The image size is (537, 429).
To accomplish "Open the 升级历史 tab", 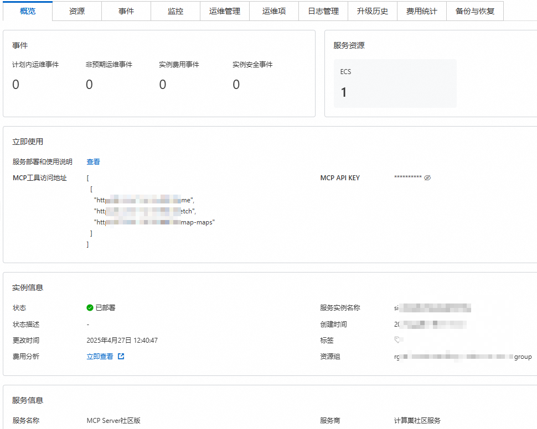I will click(373, 11).
